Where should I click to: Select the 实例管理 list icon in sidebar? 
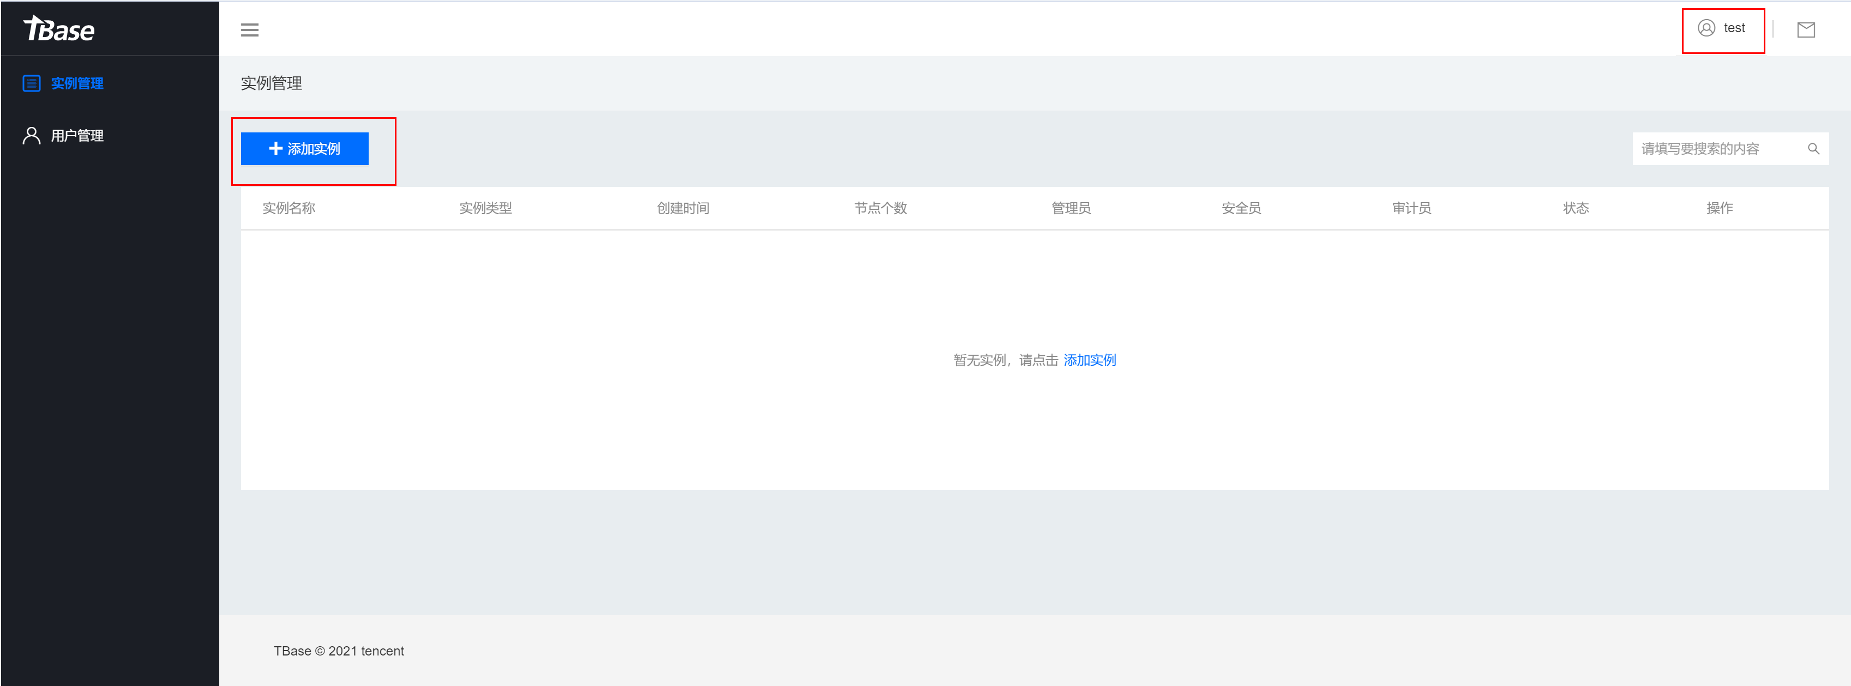pos(31,83)
